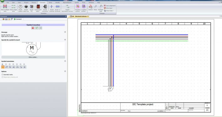This screenshot has height=117, width=222.
Task: Click the Insert terminal icon
Action: click(x=52, y=8)
